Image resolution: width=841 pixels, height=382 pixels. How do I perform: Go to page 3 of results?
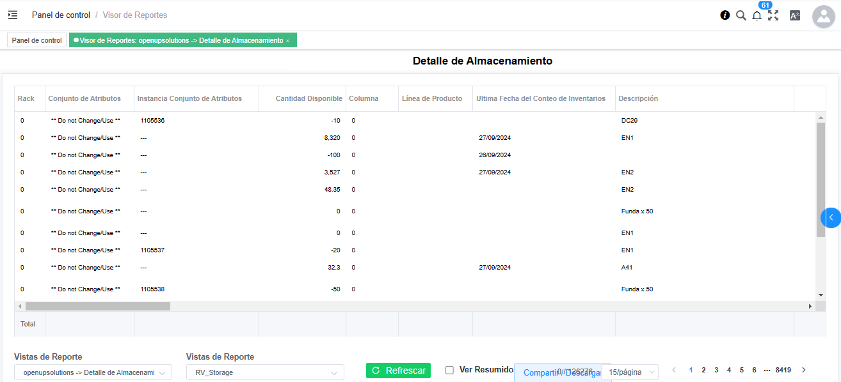click(x=716, y=370)
